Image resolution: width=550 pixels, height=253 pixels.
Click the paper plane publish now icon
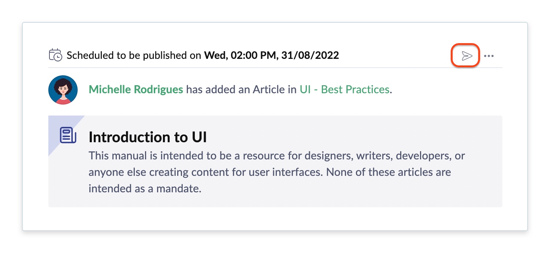point(467,56)
